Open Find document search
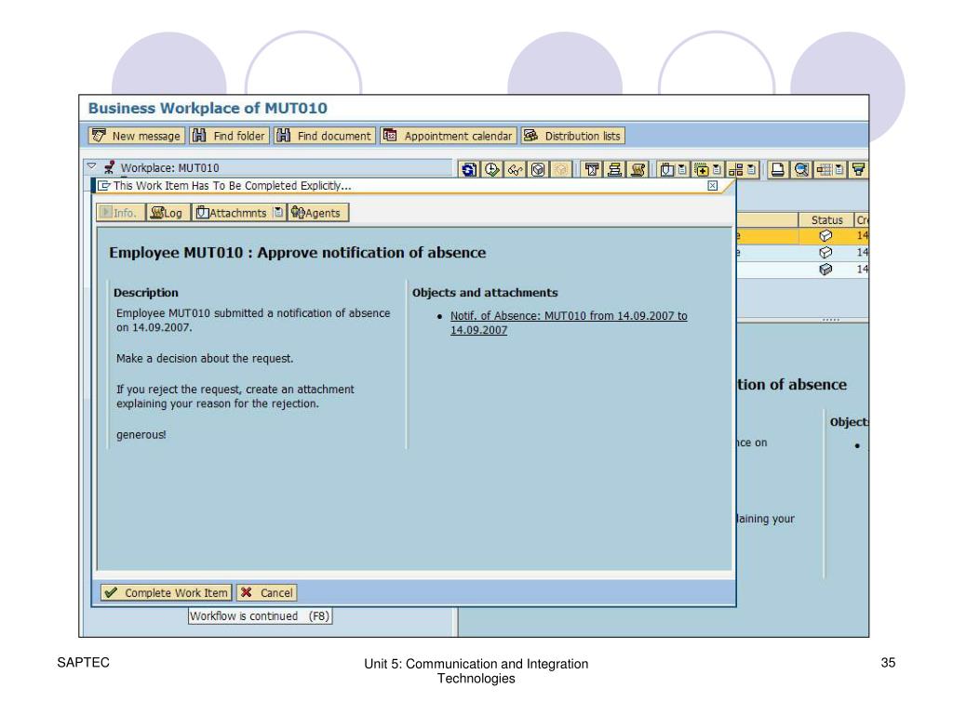The image size is (953, 714). (325, 136)
